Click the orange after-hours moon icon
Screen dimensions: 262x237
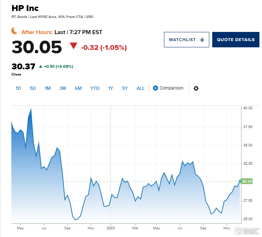(x=15, y=31)
